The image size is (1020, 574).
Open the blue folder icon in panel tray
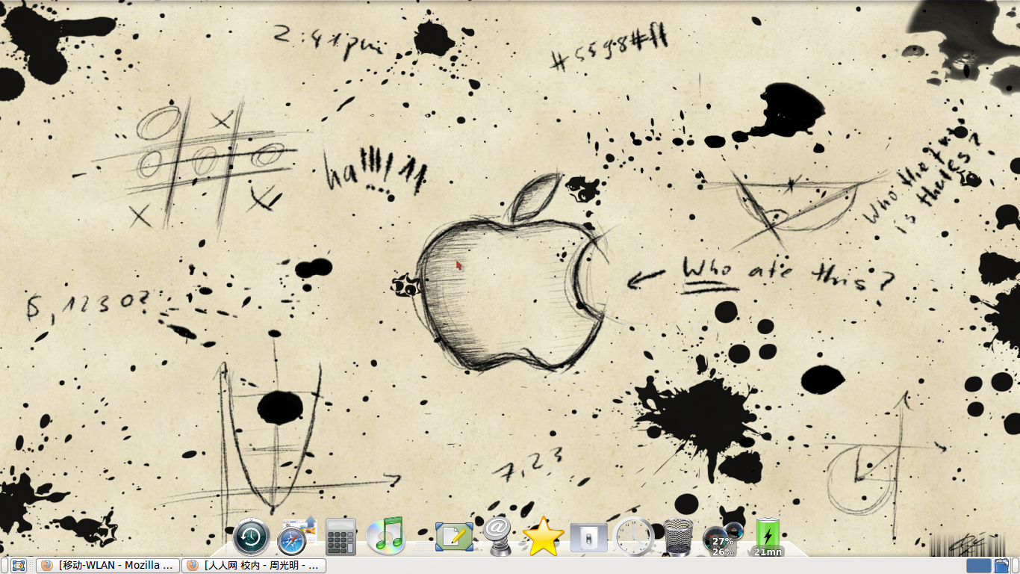[1002, 566]
